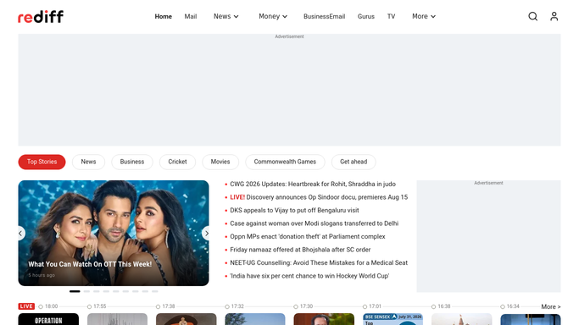Expand the News dropdown menu
Image resolution: width=579 pixels, height=325 pixels.
(x=226, y=16)
